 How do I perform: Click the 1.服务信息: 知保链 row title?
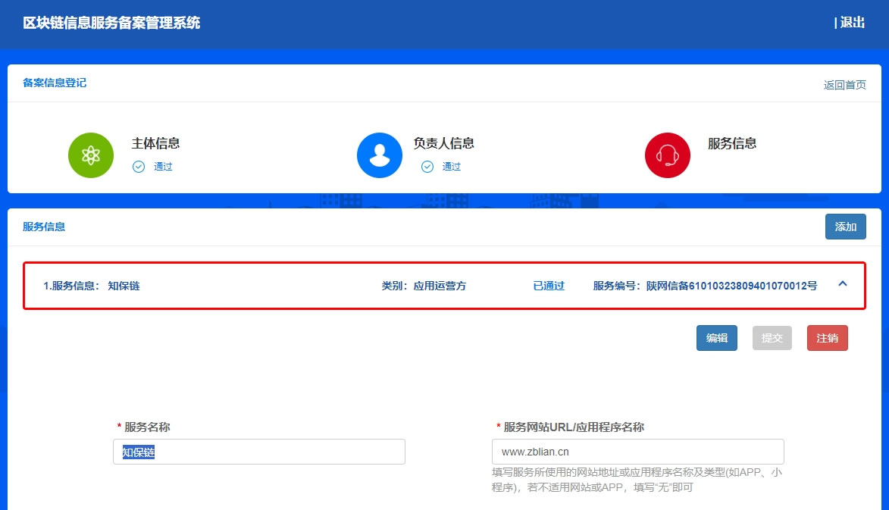point(92,286)
